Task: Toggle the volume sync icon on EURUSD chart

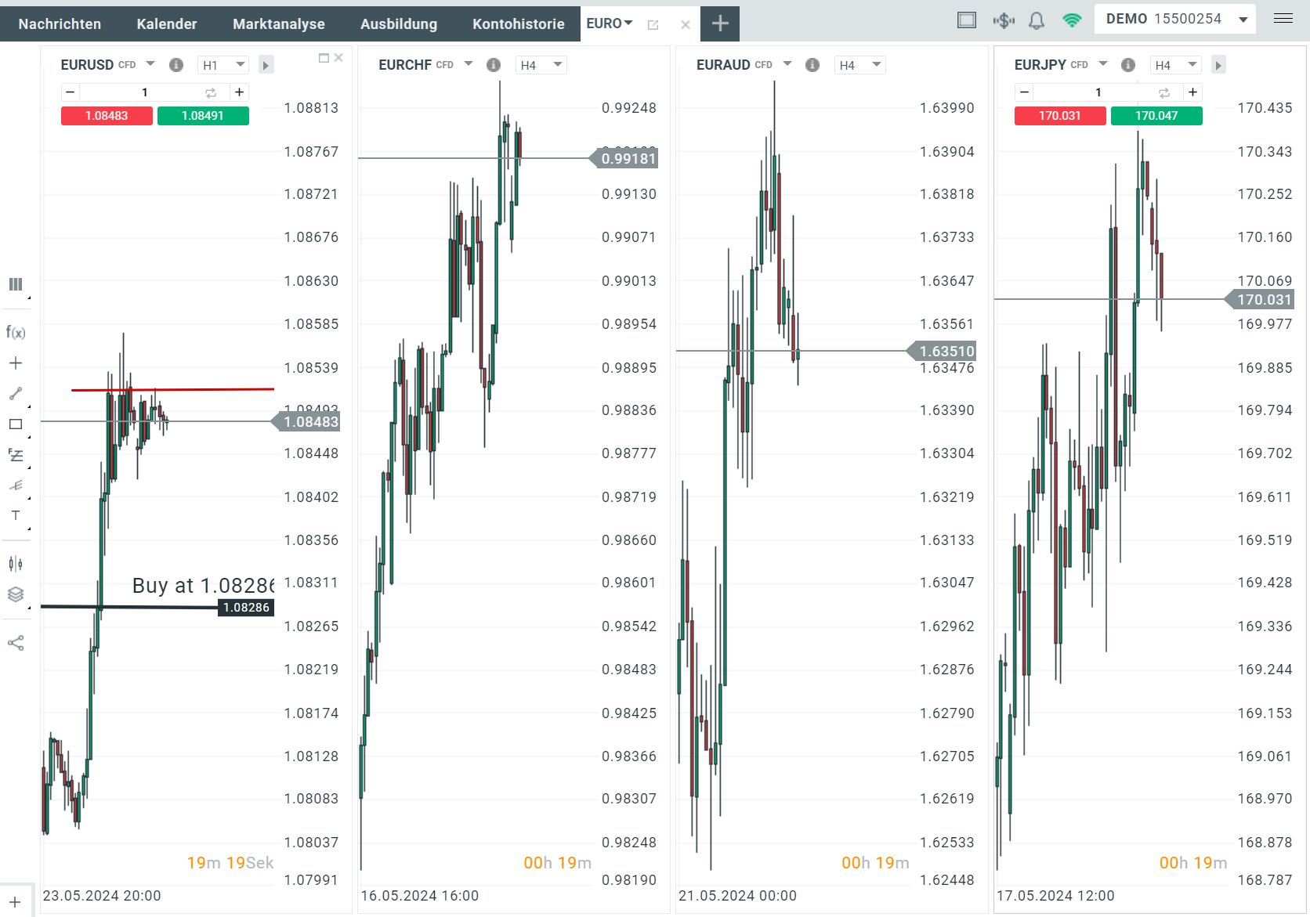Action: [210, 92]
